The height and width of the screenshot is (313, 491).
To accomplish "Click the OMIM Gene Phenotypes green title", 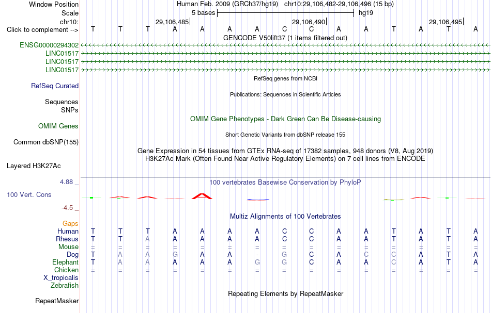I will coord(286,119).
